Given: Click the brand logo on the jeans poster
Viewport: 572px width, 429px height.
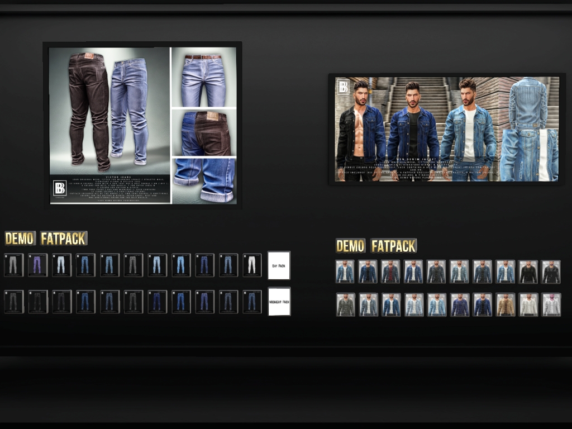Looking at the screenshot, I should pyautogui.click(x=60, y=188).
